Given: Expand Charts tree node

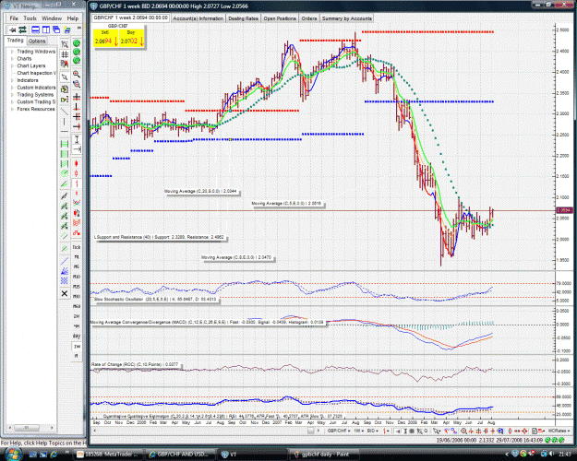Looking at the screenshot, I should (12, 59).
